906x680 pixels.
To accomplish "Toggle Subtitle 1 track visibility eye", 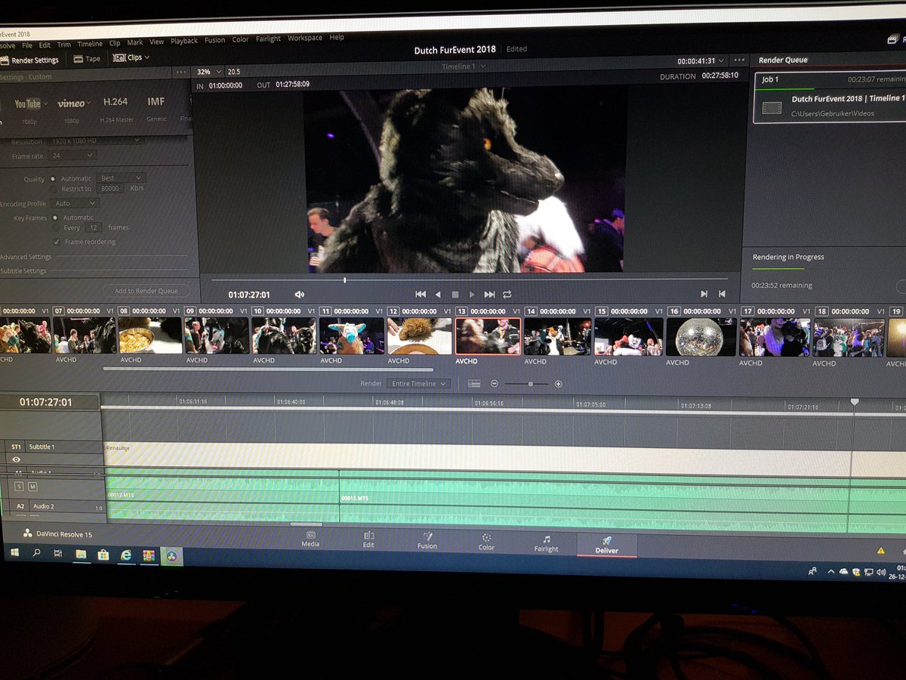I will point(16,459).
